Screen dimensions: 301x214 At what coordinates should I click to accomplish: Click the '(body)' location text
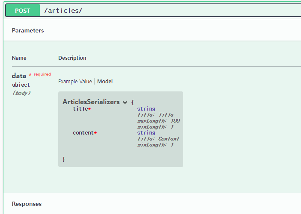pos(21,93)
